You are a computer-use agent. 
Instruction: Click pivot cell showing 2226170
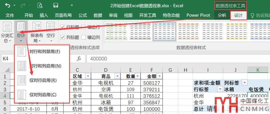click(235, 96)
